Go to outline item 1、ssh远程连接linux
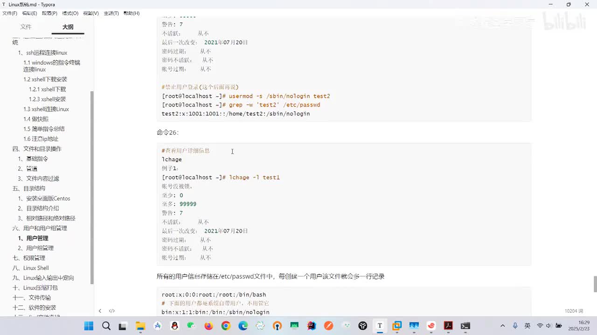The width and height of the screenshot is (597, 335). coord(42,53)
